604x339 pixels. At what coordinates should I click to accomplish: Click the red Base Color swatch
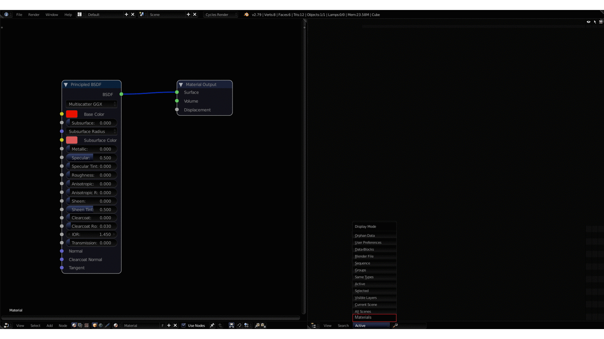pos(72,114)
